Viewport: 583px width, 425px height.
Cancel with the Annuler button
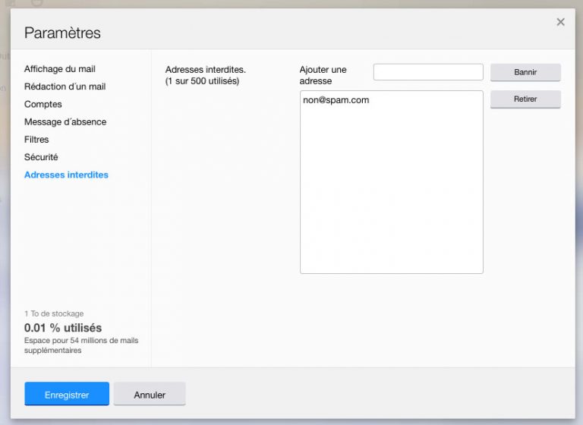(150, 395)
